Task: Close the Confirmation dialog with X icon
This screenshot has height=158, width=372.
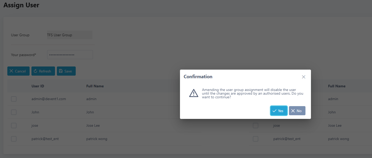Action: coord(304,77)
